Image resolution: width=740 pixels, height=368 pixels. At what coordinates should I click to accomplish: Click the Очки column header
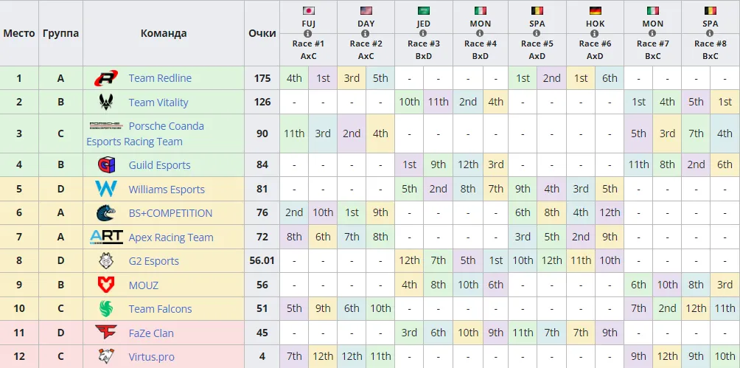tap(262, 33)
